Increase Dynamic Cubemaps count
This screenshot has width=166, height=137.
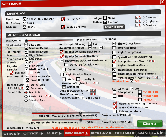[x=95, y=90]
